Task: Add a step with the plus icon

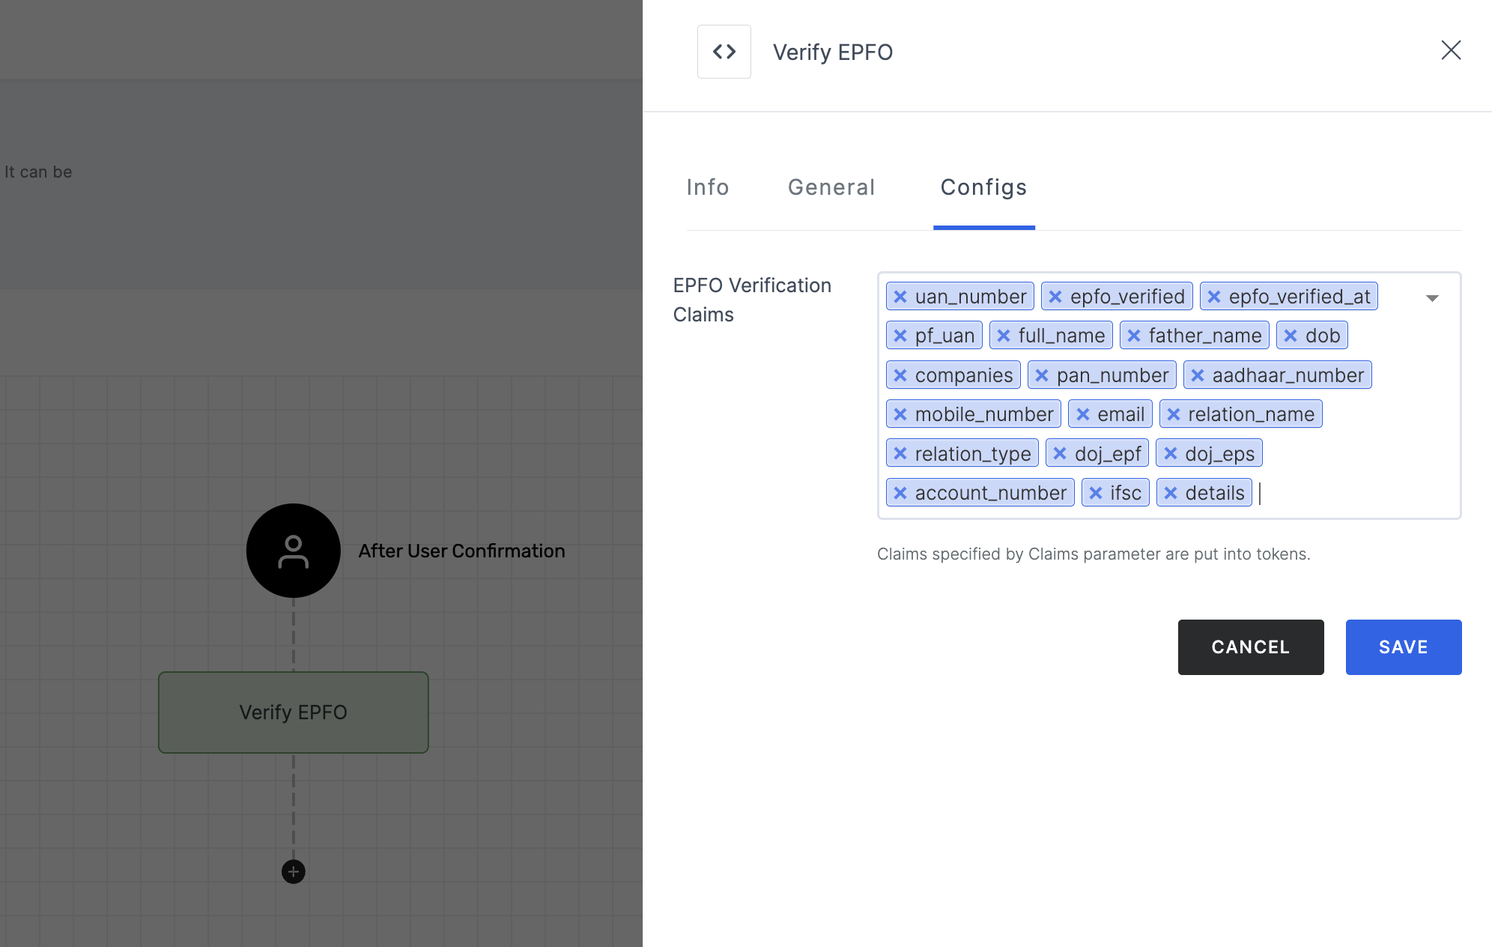Action: point(294,871)
